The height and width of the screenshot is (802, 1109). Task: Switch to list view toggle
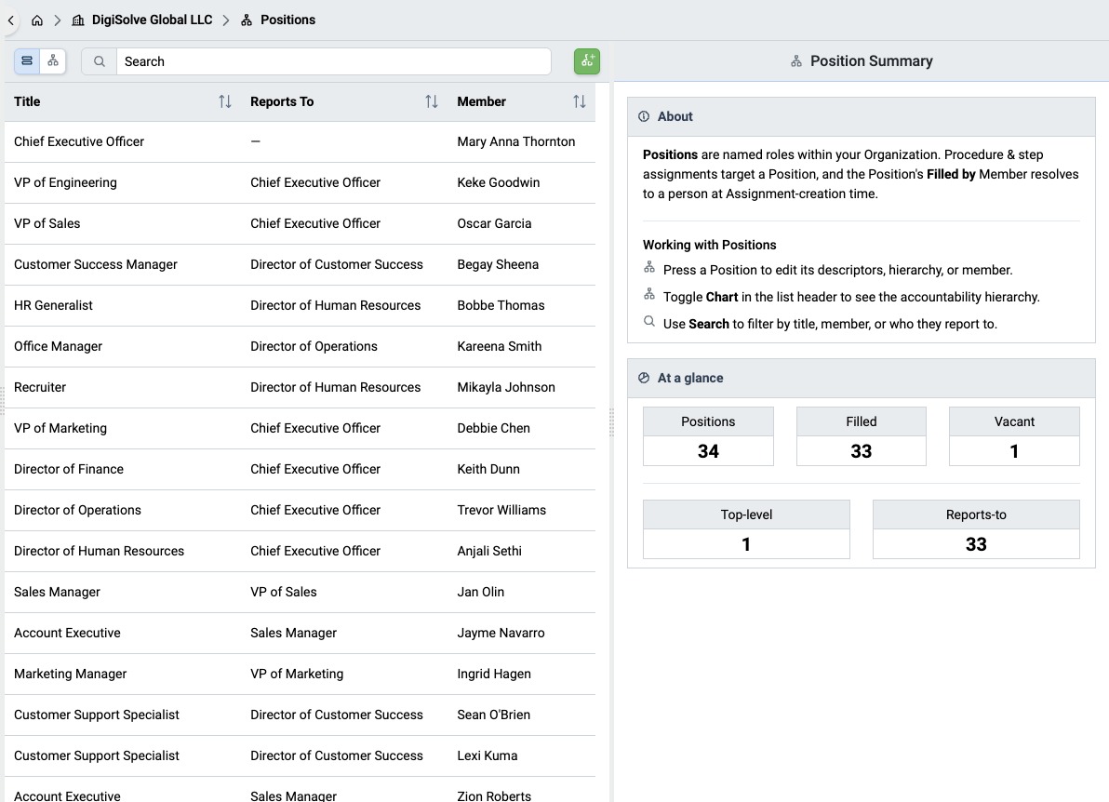pos(27,60)
